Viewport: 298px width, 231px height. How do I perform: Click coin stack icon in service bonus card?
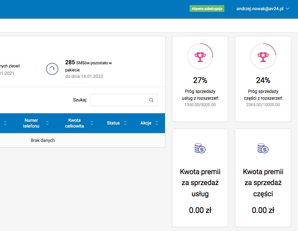(200, 148)
